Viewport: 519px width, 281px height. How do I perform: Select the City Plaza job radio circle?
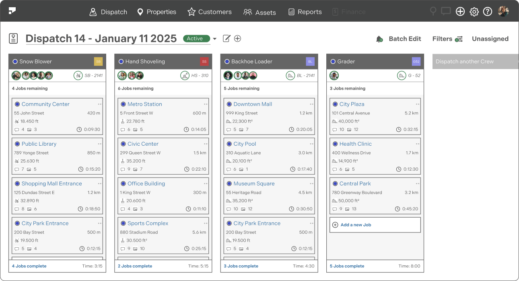tap(335, 104)
